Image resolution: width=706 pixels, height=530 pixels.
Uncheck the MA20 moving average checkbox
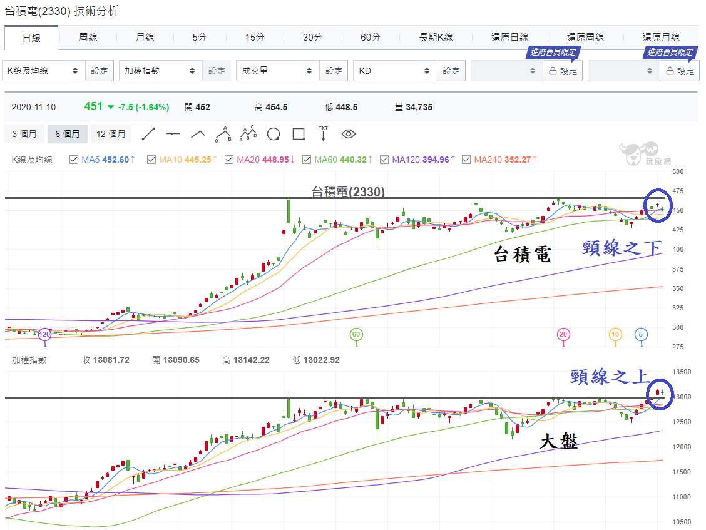pos(228,160)
